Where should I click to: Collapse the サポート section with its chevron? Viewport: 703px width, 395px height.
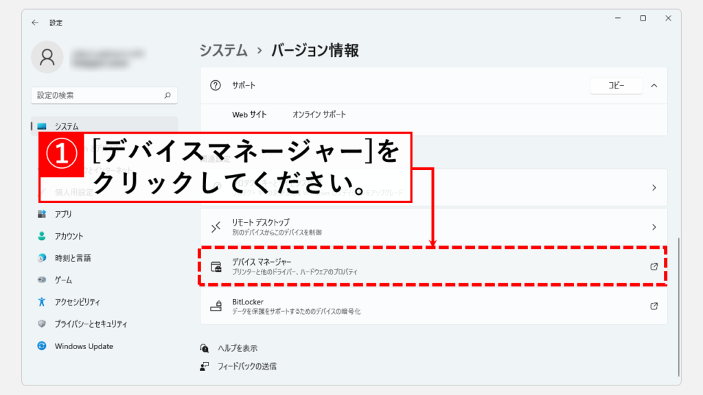(x=654, y=86)
